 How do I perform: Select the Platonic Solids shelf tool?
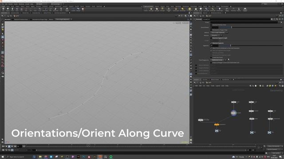coord(67,9)
